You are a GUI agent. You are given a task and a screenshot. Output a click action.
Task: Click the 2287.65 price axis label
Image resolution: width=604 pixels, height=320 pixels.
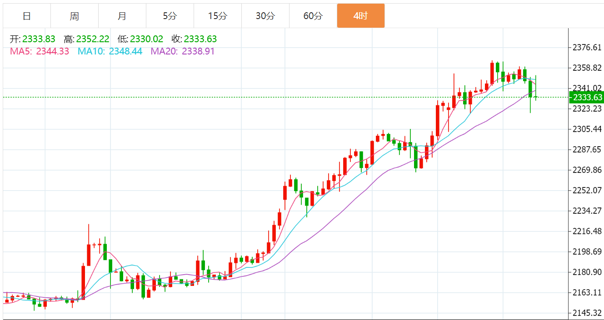coord(587,150)
